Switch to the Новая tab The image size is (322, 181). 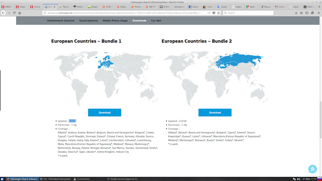21,7
